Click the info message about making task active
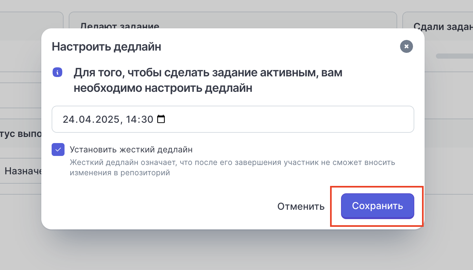This screenshot has width=473, height=270. coord(208,80)
